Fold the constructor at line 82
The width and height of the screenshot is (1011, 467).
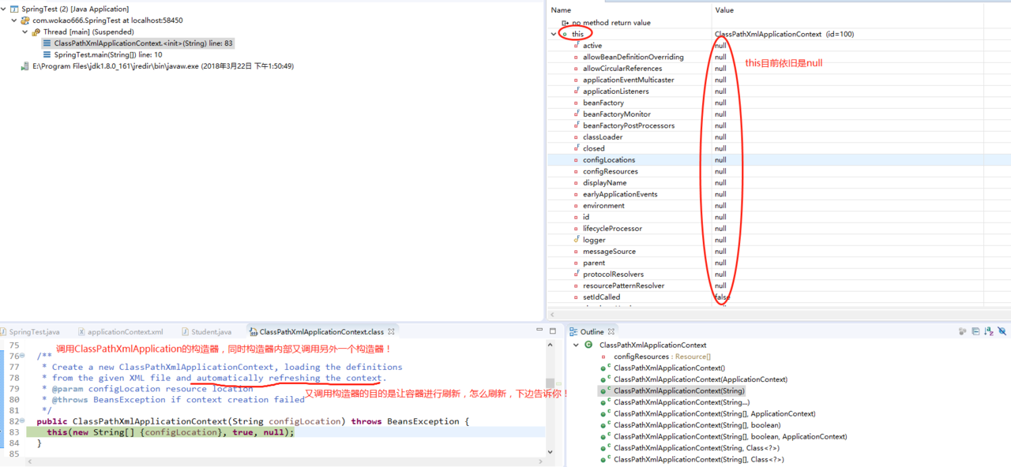pyautogui.click(x=22, y=421)
